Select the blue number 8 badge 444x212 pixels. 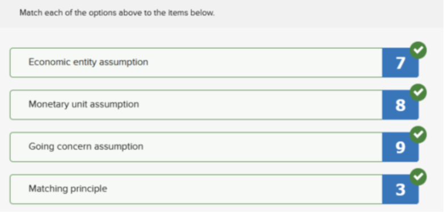(400, 105)
